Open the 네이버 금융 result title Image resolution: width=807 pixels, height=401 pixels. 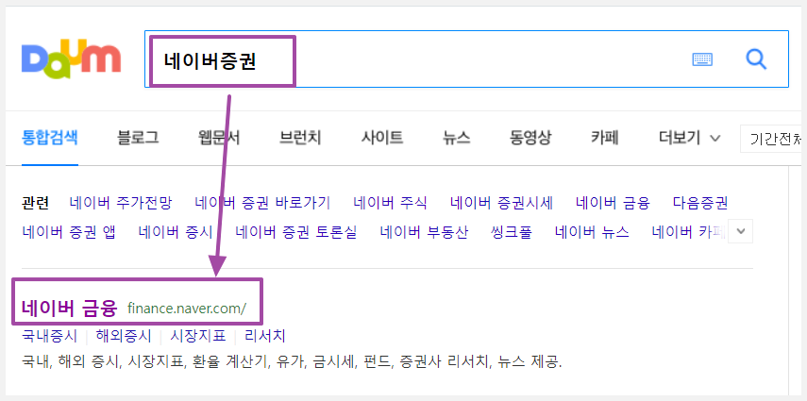coord(70,309)
